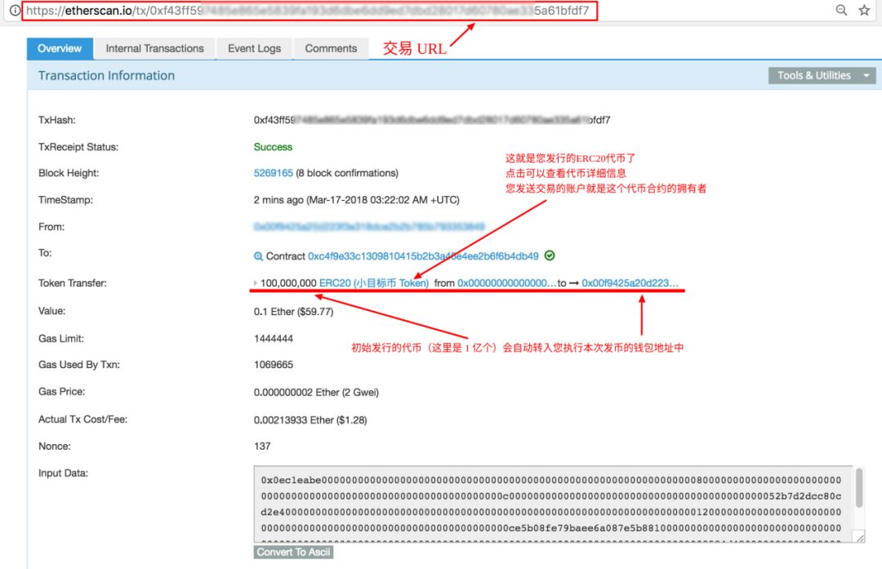Open block 5269165 link

274,173
